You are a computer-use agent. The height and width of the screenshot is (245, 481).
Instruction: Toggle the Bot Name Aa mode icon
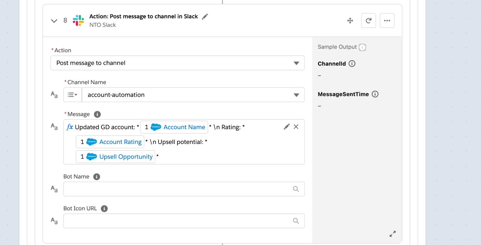click(54, 189)
